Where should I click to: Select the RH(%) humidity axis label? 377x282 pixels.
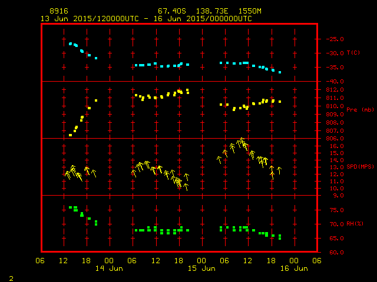coord(355,224)
